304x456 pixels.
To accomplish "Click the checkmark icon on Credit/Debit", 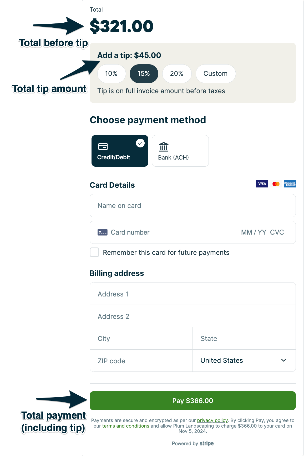I will [140, 143].
